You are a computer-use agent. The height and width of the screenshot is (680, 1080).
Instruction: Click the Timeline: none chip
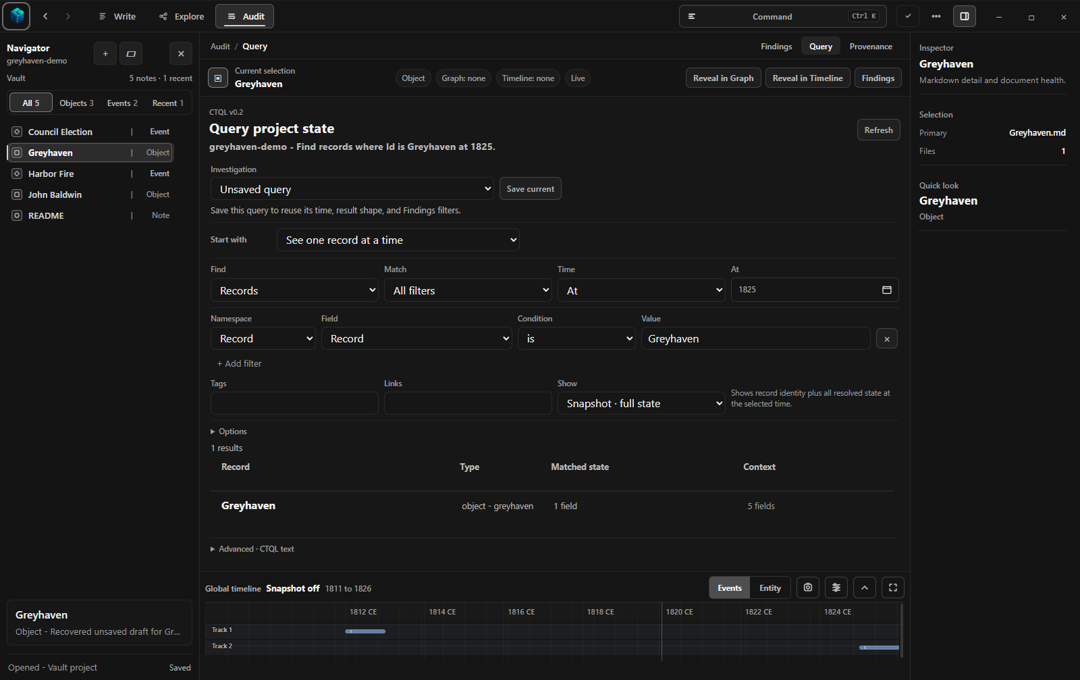tap(528, 78)
